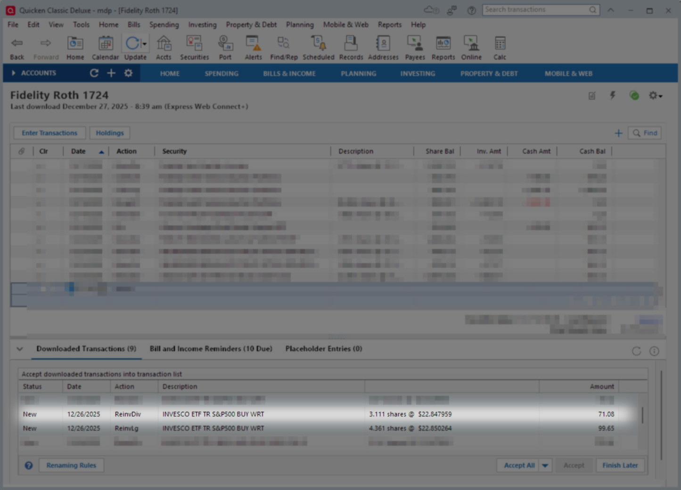Image resolution: width=681 pixels, height=490 pixels.
Task: Click the Accounts bar settings gear
Action: (x=128, y=73)
